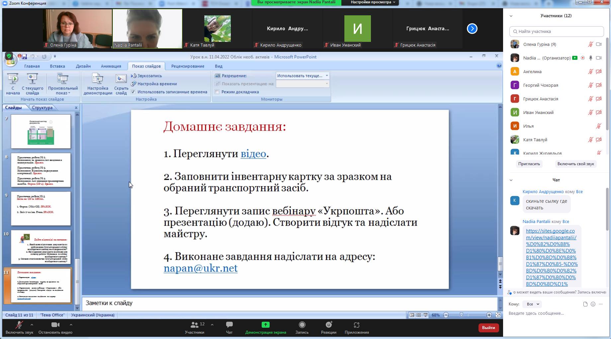Click Включить свой звук button
This screenshot has width=611, height=339.
click(575, 164)
